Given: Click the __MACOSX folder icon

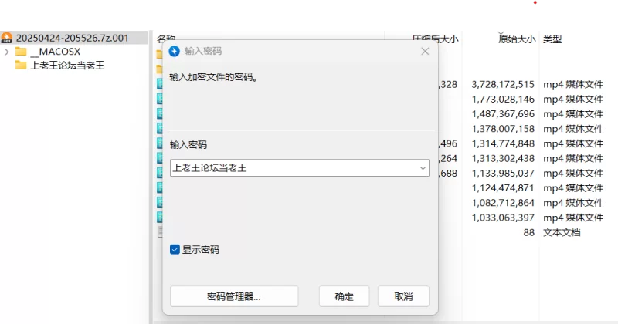Looking at the screenshot, I should pos(21,52).
